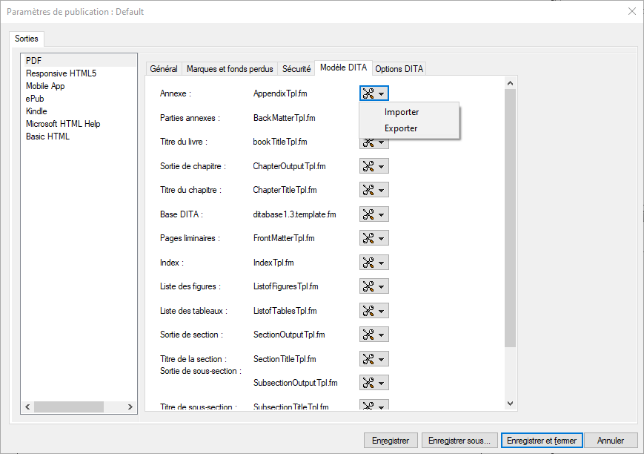Click tools icon beside ChapterTitleTpl.fm

(368, 190)
